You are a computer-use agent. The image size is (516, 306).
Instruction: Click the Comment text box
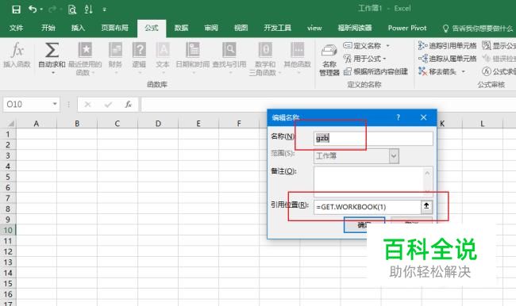pyautogui.click(x=373, y=182)
